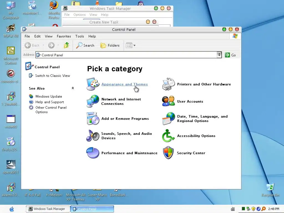The image size is (284, 213).
Task: Click Appearance and Themes link text
Action: 125,84
